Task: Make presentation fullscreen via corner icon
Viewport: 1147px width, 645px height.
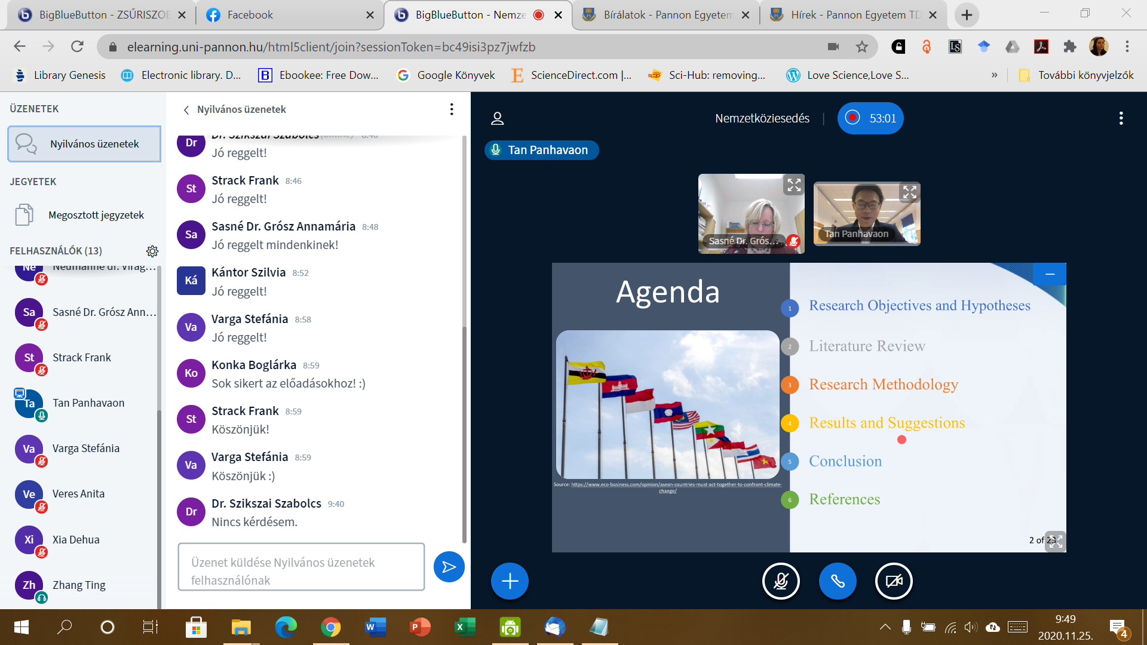Action: pyautogui.click(x=1056, y=541)
